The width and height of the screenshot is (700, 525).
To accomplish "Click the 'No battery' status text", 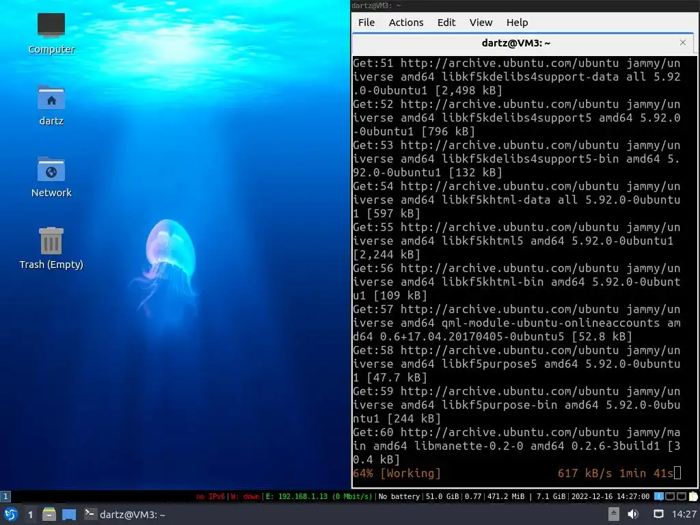I will (399, 496).
